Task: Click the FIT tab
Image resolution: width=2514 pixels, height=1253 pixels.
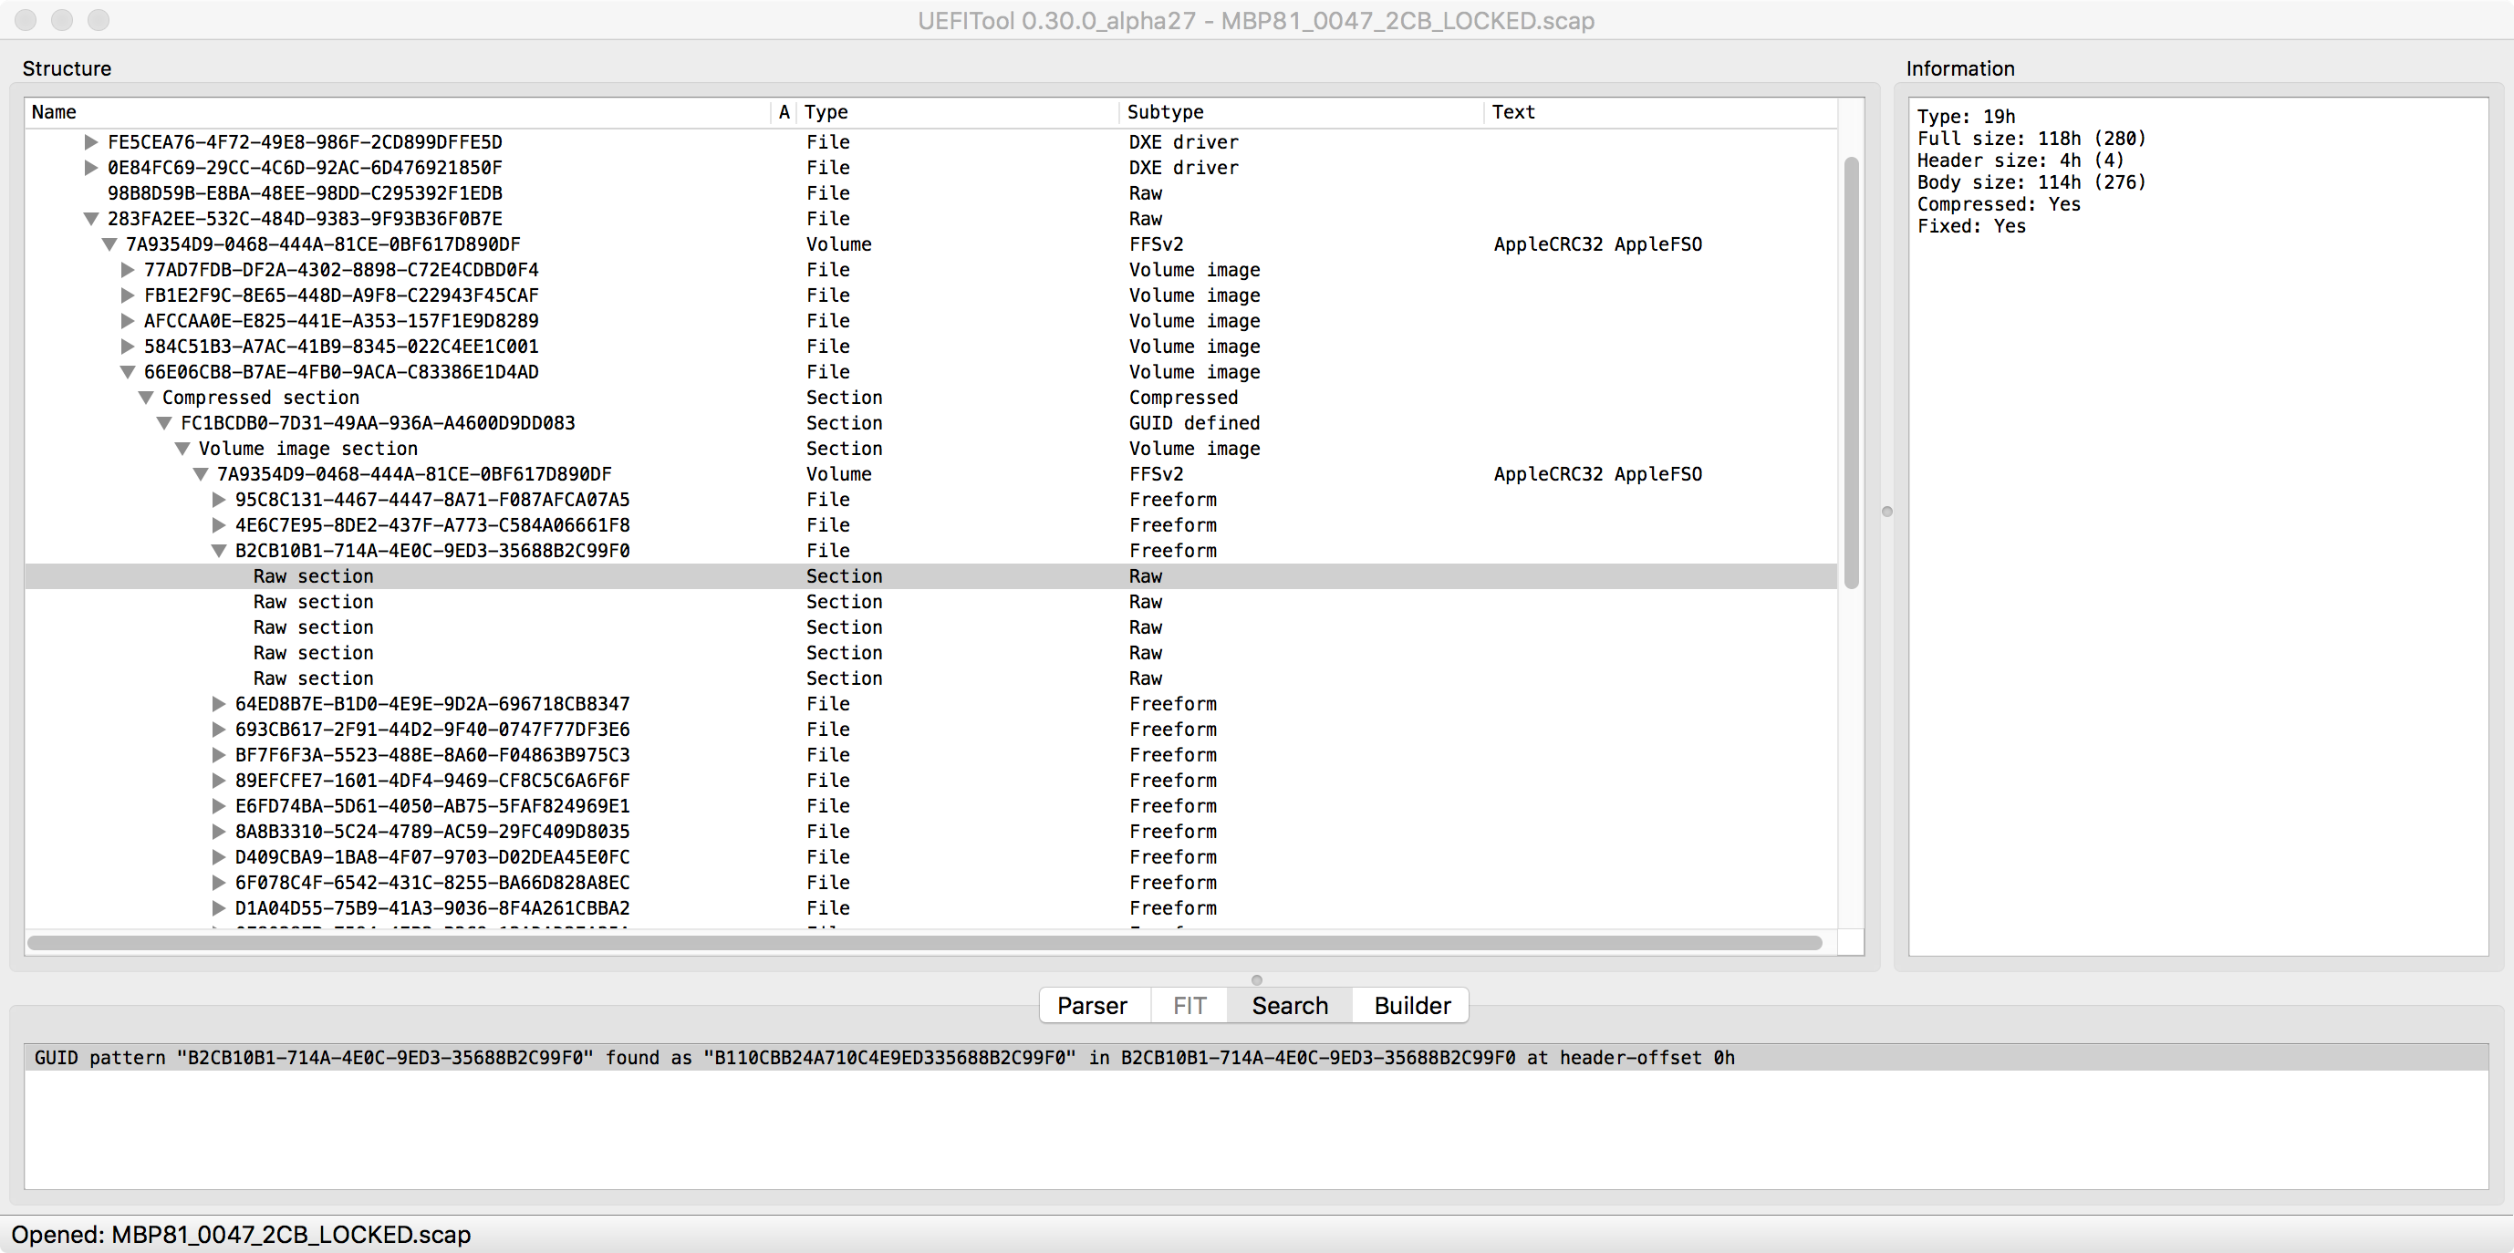Action: click(x=1189, y=1005)
